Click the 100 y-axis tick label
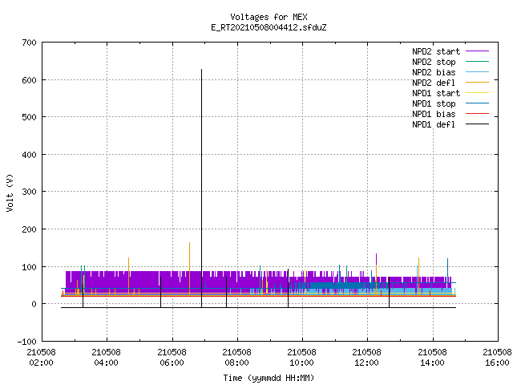Screen dimensions: 513x385 pos(30,267)
